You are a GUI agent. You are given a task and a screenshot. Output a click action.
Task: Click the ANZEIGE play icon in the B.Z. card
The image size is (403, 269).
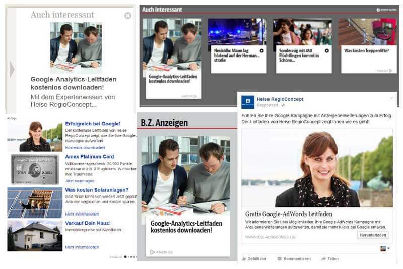pyautogui.click(x=153, y=252)
